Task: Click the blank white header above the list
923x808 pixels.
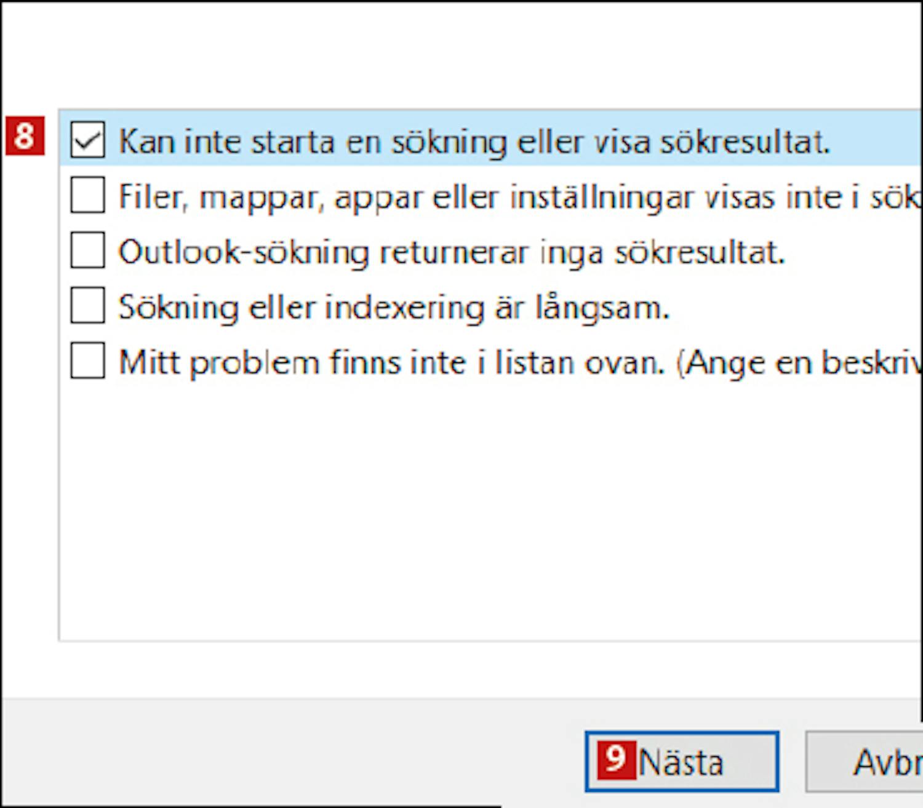Action: point(461,54)
